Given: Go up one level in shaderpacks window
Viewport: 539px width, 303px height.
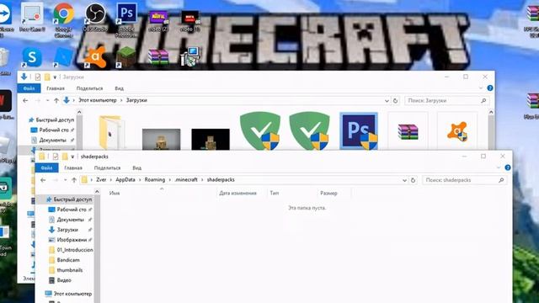Looking at the screenshot, I should (x=74, y=180).
